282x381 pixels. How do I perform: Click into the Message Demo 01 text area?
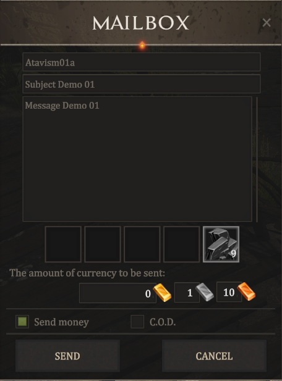[137, 159]
